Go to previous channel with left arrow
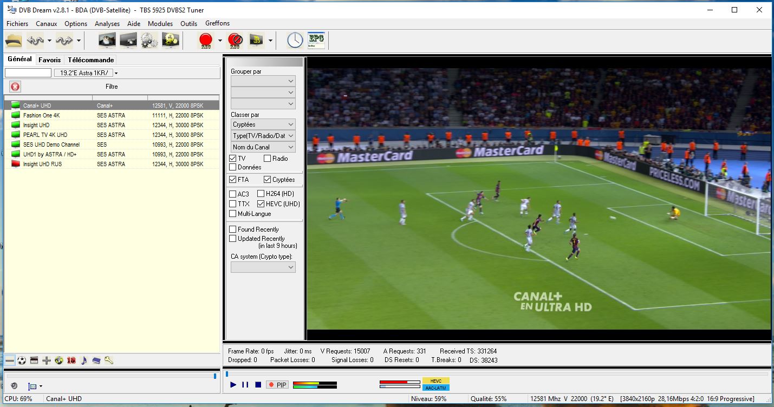This screenshot has width=774, height=407. 35,40
